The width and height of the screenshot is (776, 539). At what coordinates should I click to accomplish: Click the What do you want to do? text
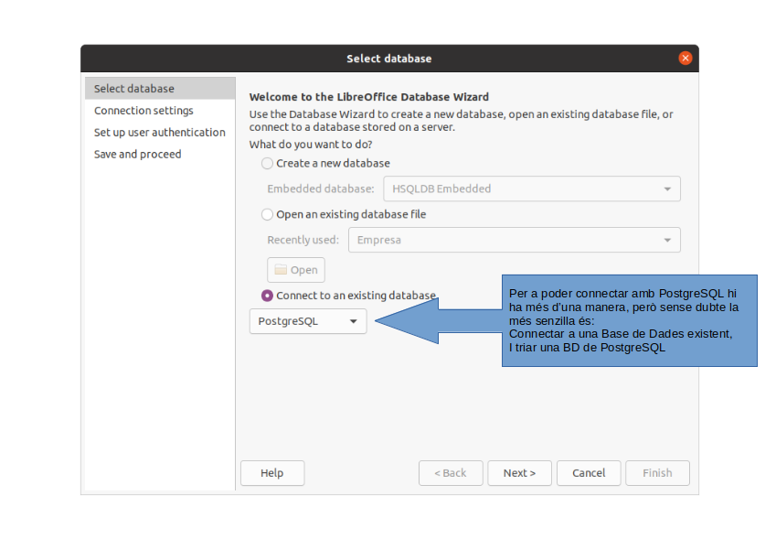[x=311, y=145]
